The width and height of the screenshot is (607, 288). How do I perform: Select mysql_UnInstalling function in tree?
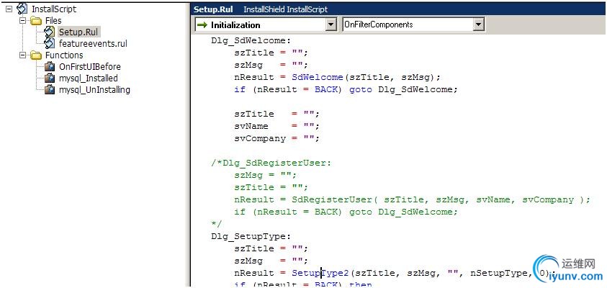tap(94, 90)
